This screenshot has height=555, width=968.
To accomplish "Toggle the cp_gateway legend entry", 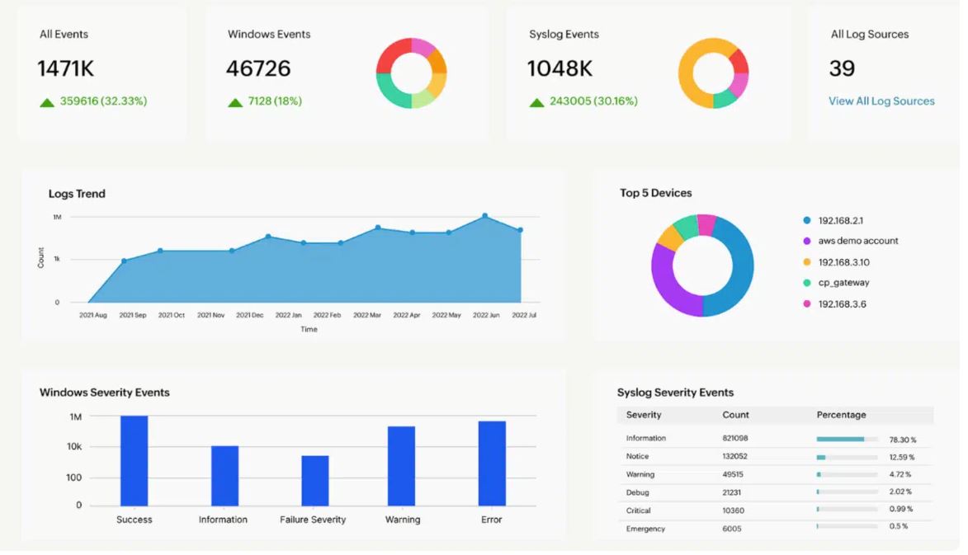I will pos(836,283).
